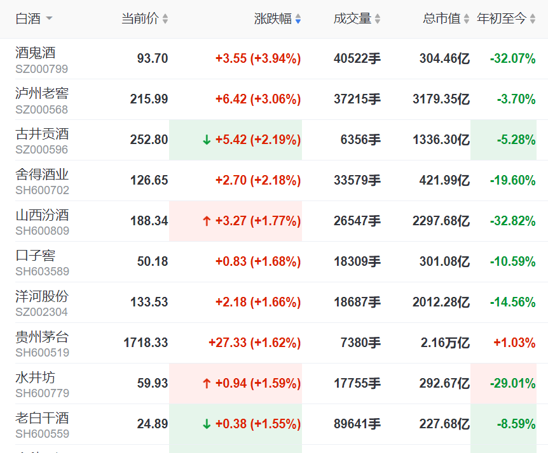Sort by 当前价 column arrows
This screenshot has height=453, width=548.
coord(165,19)
